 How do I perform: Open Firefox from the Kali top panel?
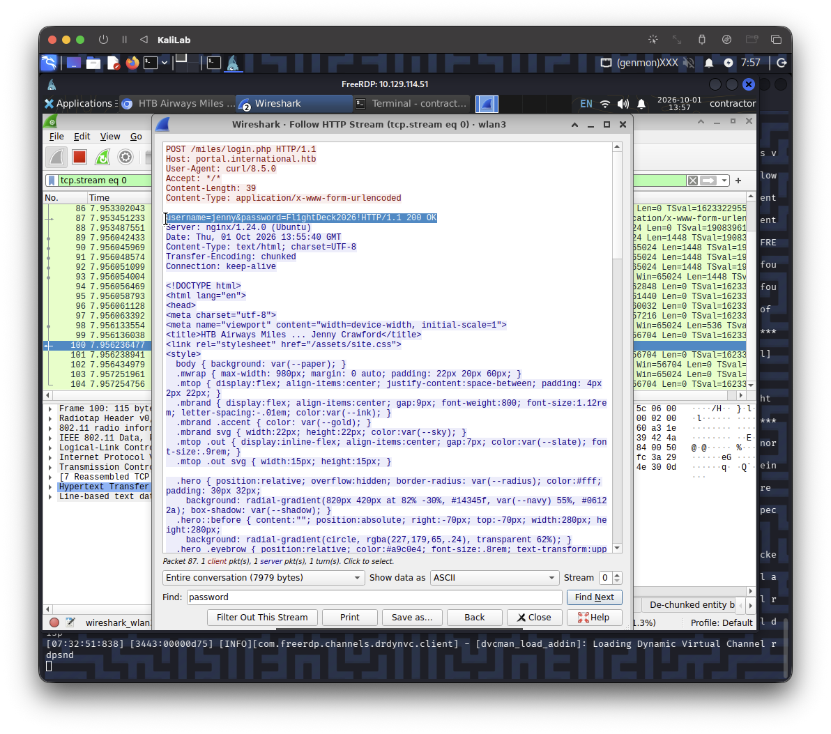pyautogui.click(x=132, y=63)
